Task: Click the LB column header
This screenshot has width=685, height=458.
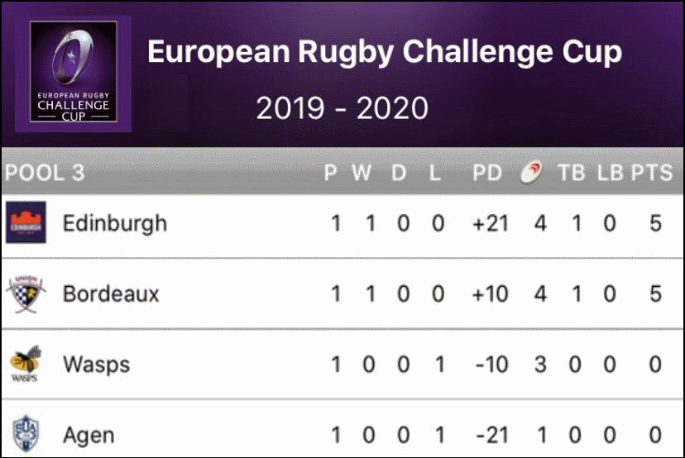Action: tap(610, 173)
